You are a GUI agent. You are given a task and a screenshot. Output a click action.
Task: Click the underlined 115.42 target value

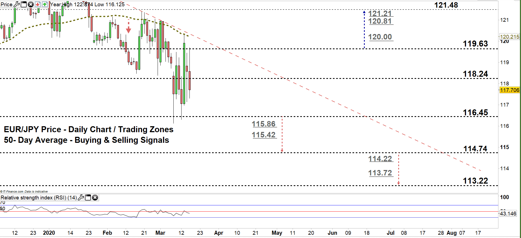pyautogui.click(x=264, y=135)
